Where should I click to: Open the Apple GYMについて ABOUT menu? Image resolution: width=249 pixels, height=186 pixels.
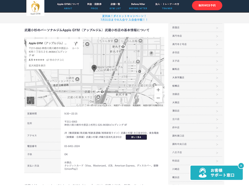click(68, 6)
